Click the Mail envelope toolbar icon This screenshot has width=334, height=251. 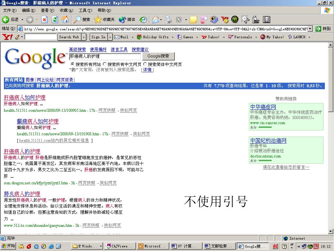(x=156, y=20)
